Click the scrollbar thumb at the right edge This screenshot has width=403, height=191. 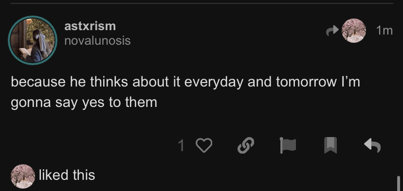point(398,183)
